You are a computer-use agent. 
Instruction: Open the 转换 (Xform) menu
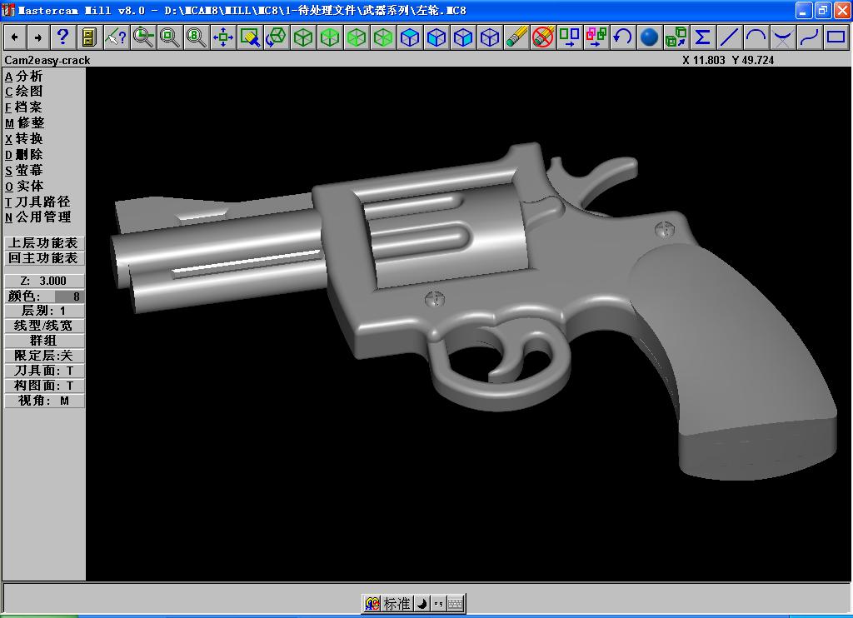23,139
